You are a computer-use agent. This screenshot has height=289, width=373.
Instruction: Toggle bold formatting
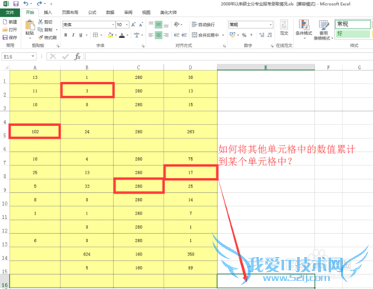coord(66,35)
